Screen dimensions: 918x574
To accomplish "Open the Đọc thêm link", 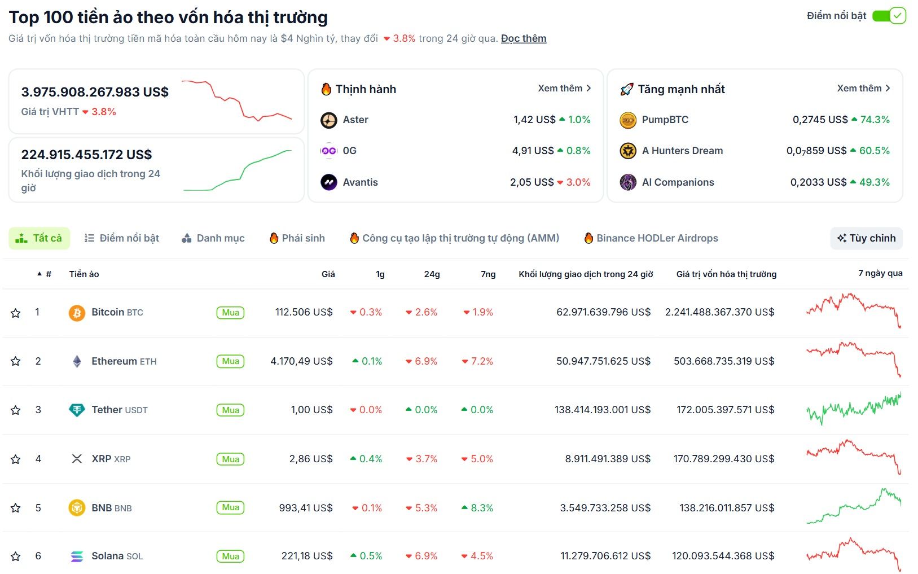I will [x=522, y=38].
